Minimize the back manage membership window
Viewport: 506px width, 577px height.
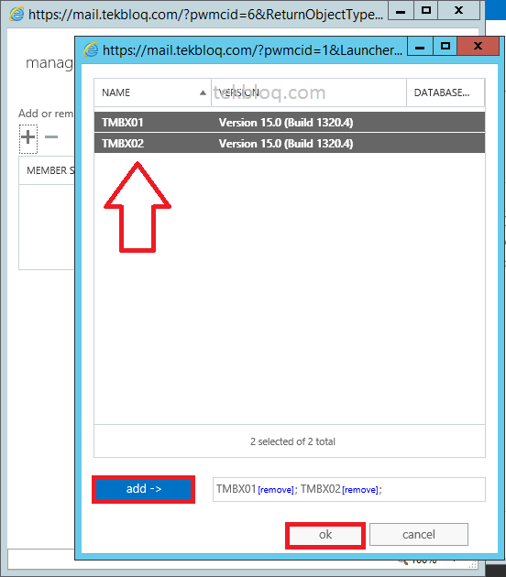tap(401, 11)
